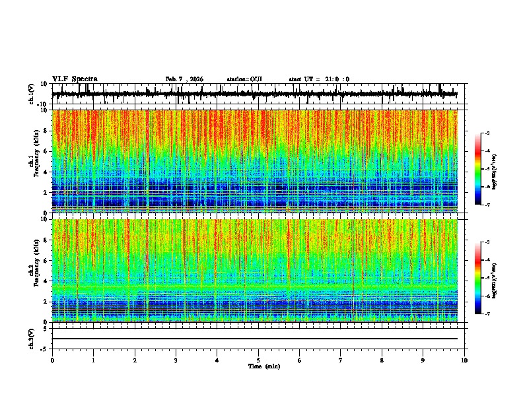Image resolution: width=523 pixels, height=404 pixels.
Task: Click the 'ch.3(V)' axis label
Action: tap(31, 339)
